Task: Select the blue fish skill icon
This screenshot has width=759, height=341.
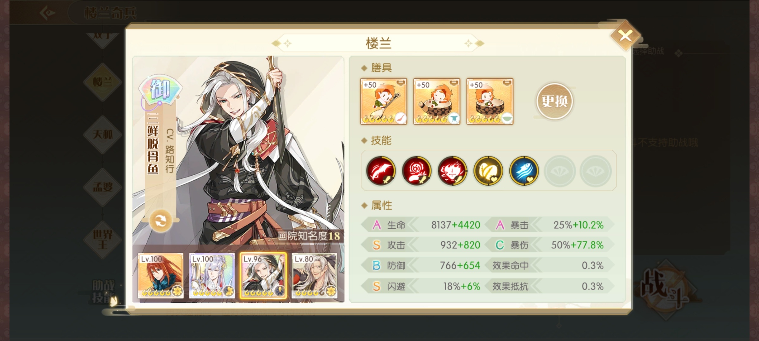Action: coord(524,171)
